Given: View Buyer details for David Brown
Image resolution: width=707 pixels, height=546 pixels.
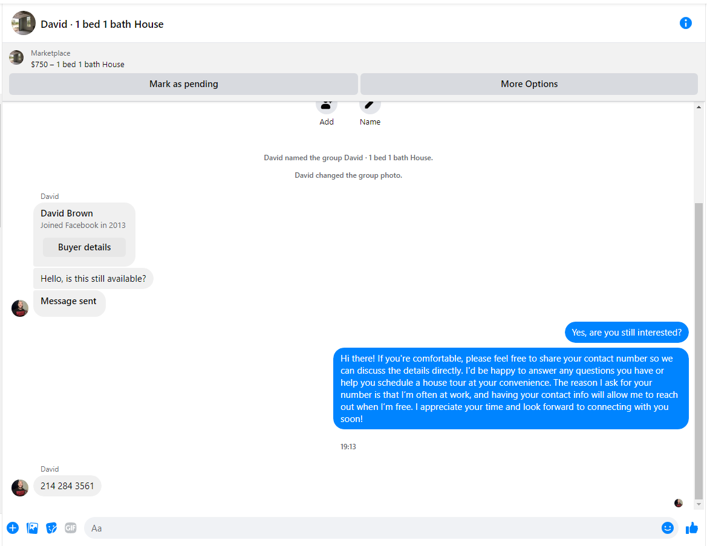Looking at the screenshot, I should (84, 247).
